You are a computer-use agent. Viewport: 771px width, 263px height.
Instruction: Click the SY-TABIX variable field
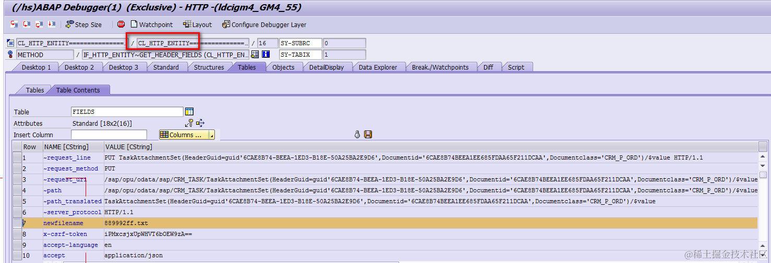[x=301, y=55]
